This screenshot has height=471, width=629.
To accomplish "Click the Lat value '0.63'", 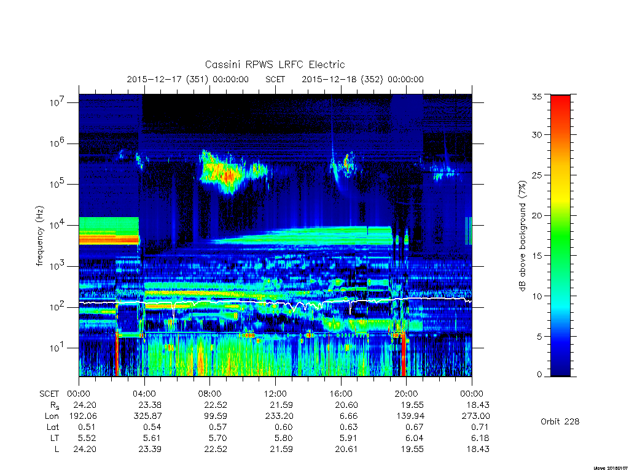I will 349,427.
